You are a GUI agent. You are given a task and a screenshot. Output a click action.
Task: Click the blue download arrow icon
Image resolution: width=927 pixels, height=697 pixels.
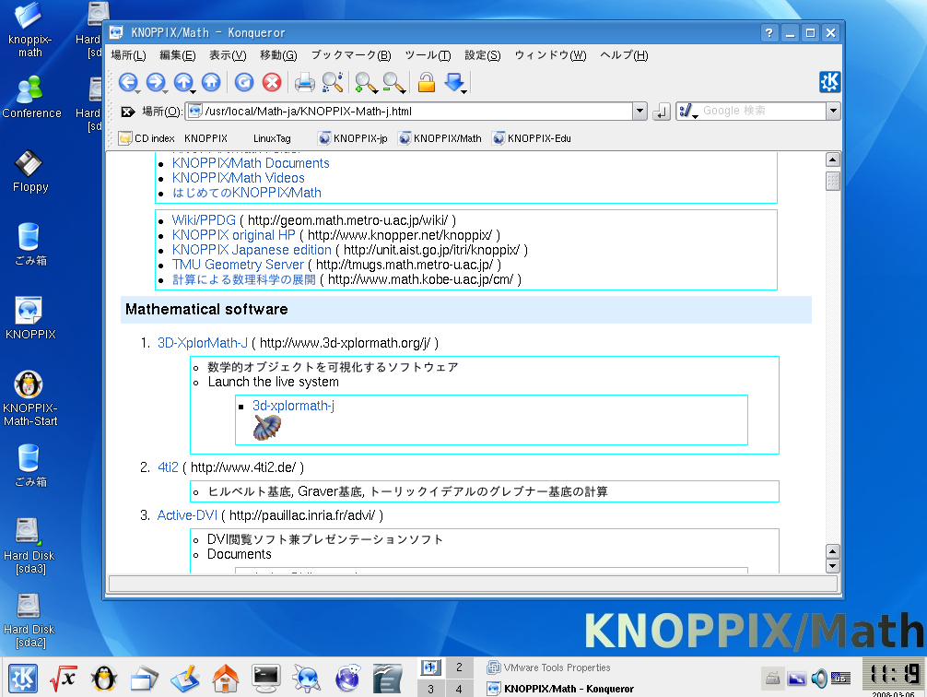point(454,82)
